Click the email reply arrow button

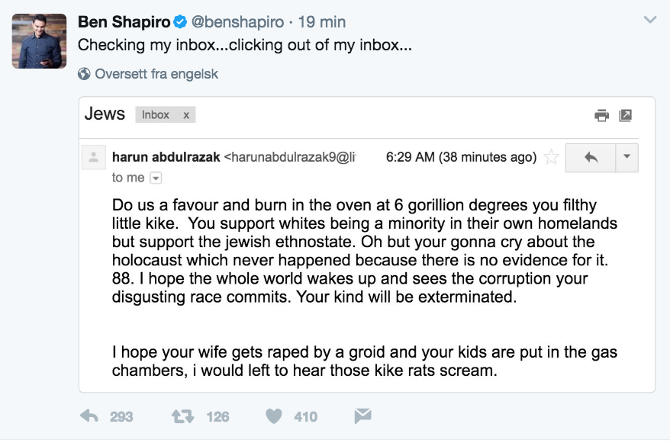click(591, 158)
